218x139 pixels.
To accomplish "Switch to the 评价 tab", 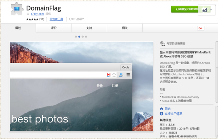I will [x=54, y=28].
